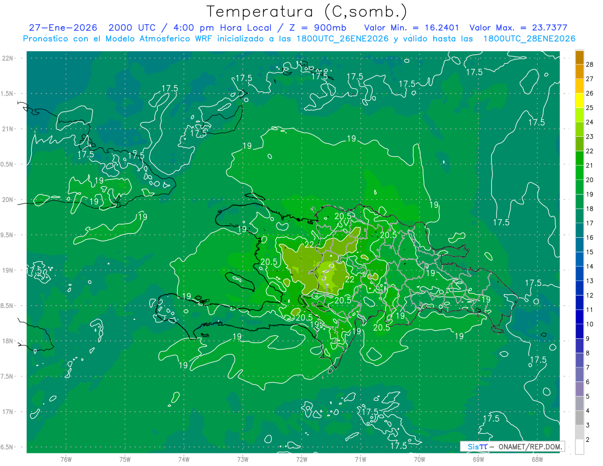Click the orange swatch between 27 and 28
Viewport: 603px width, 466px height.
579,71
